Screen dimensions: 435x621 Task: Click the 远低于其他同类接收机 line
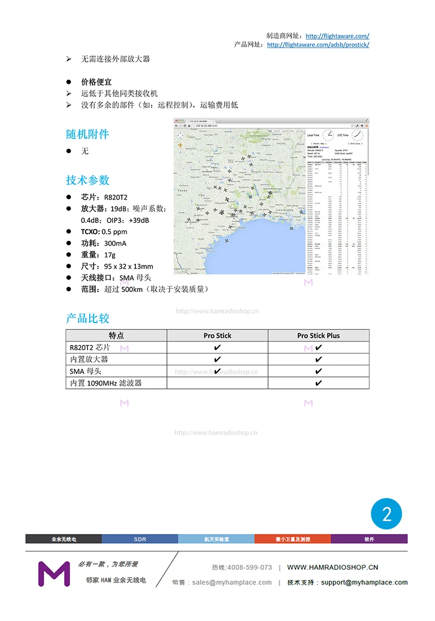pyautogui.click(x=119, y=94)
